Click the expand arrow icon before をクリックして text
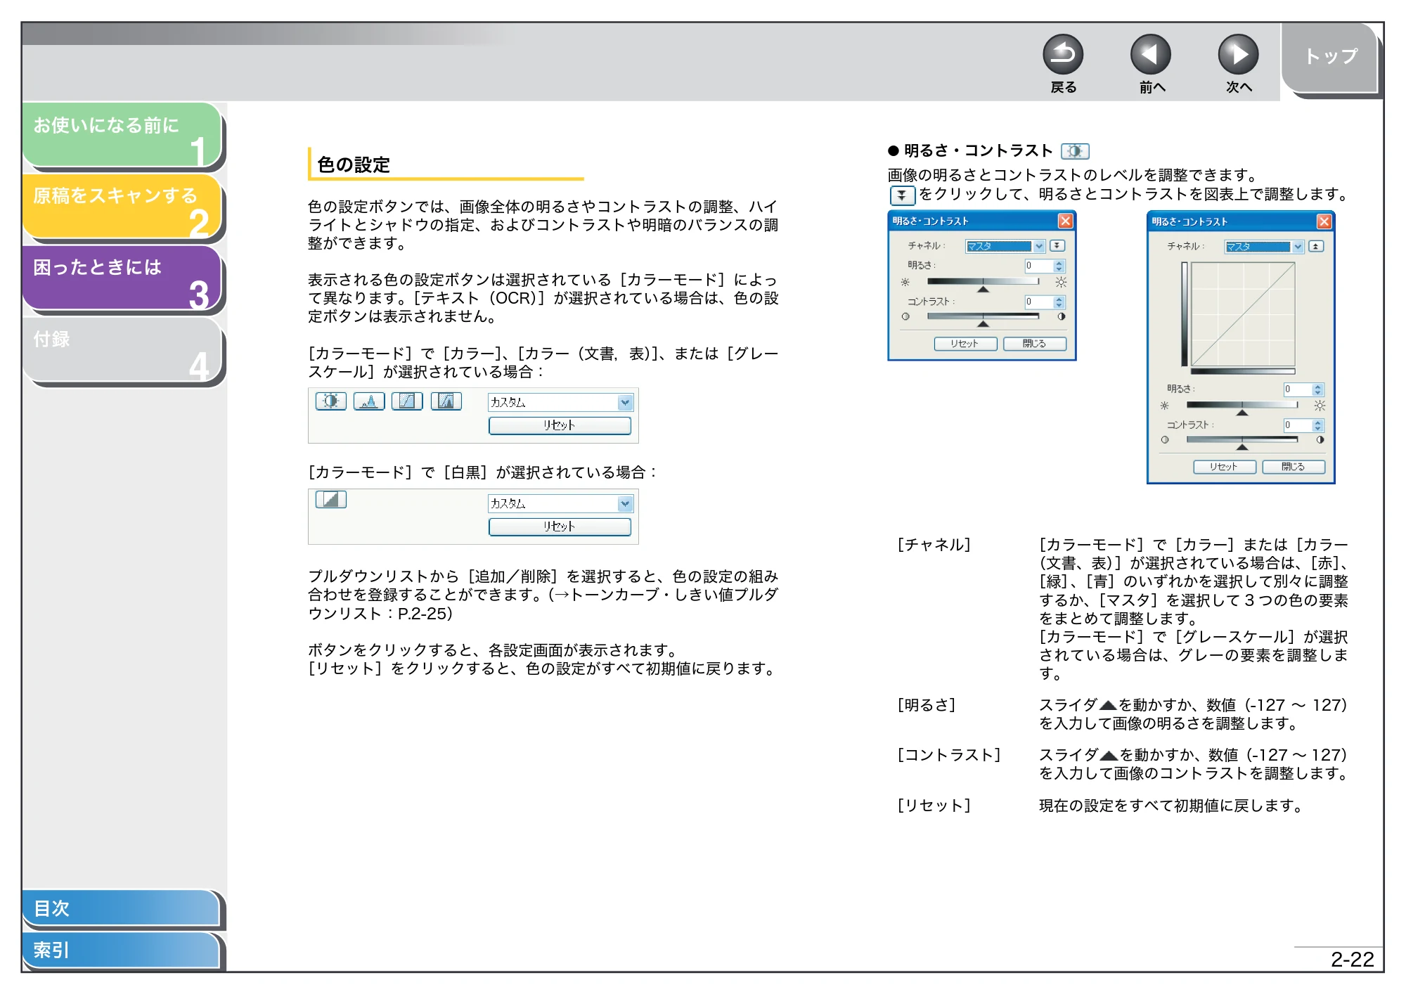 tap(902, 195)
